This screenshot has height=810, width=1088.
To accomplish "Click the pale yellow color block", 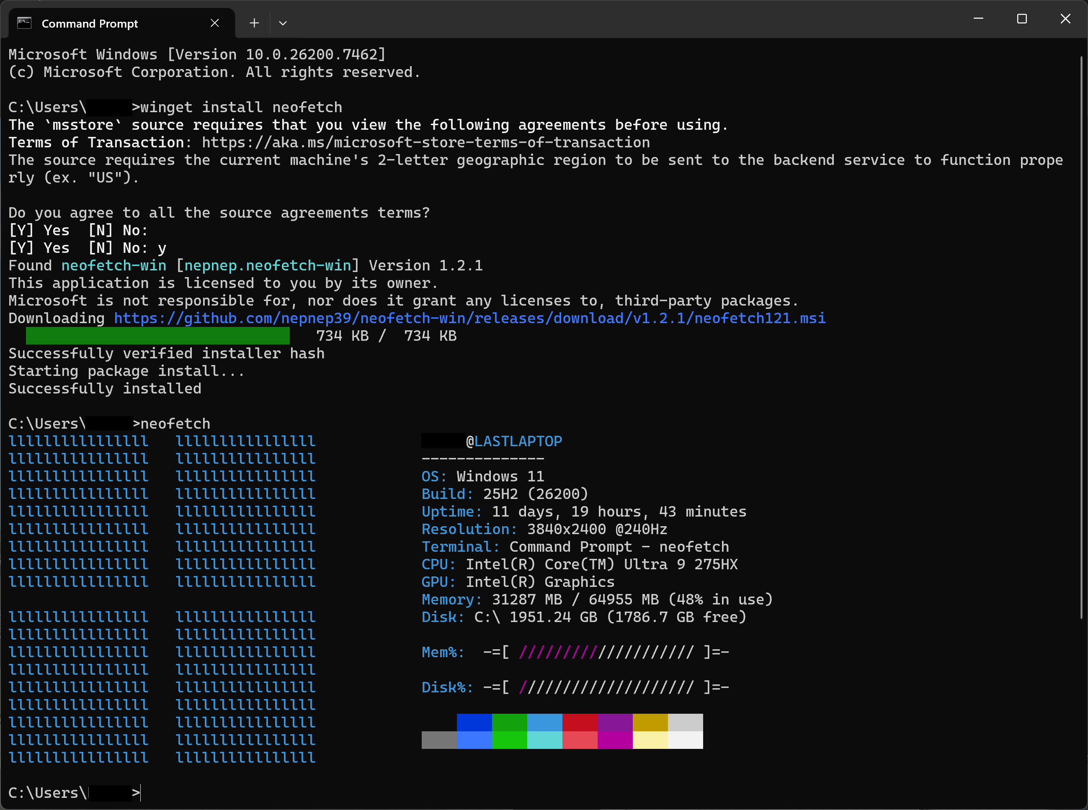I will (x=650, y=740).
